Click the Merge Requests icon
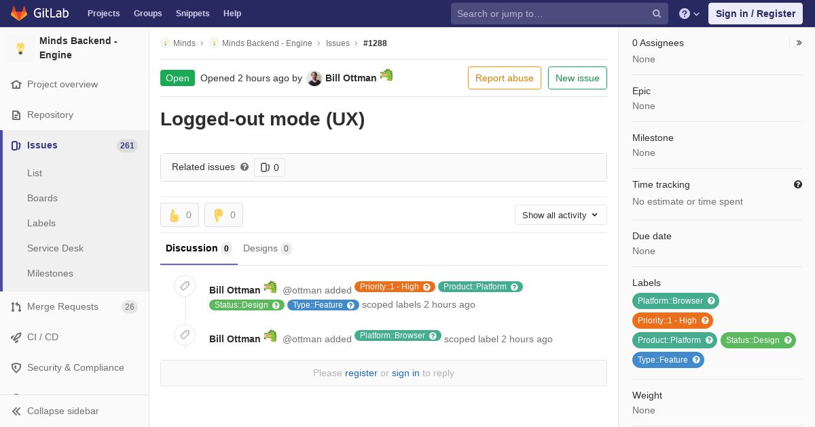Image resolution: width=815 pixels, height=427 pixels. (16, 307)
